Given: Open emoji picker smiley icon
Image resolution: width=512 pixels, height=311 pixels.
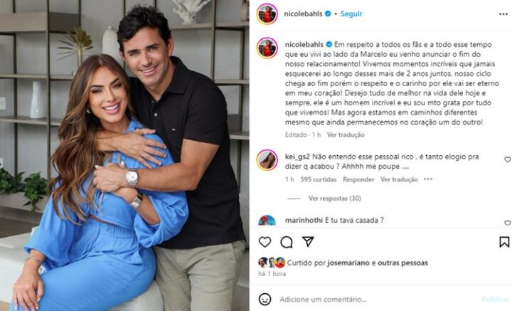Looking at the screenshot, I should (265, 299).
